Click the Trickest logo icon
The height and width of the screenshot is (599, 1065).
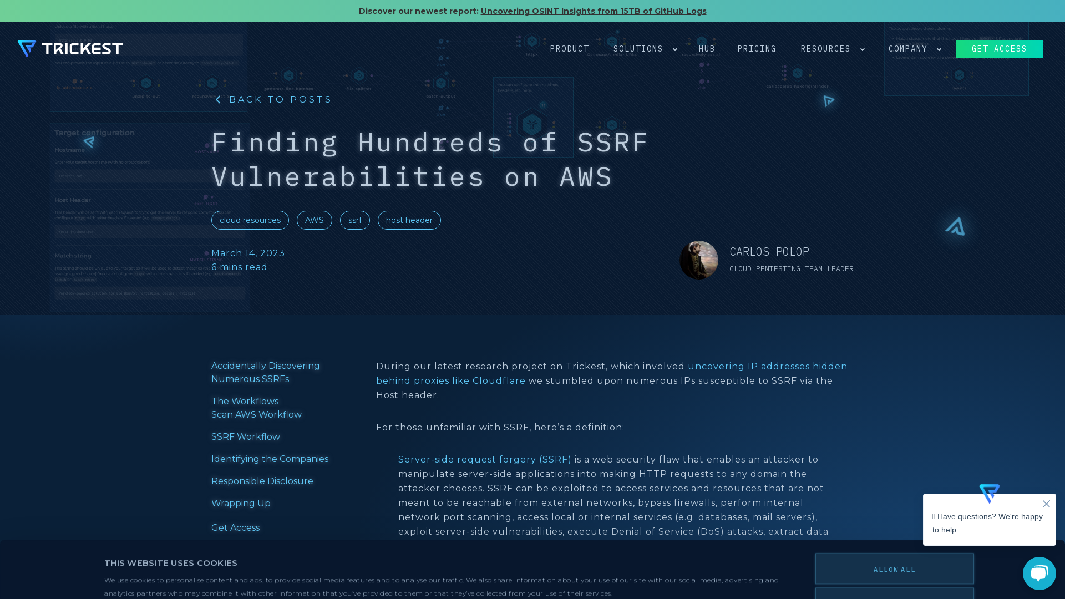[x=26, y=48]
